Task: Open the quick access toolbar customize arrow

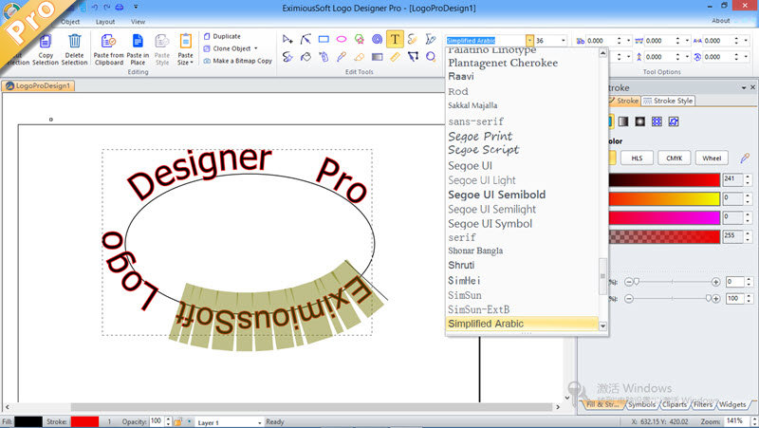Action: 136,8
